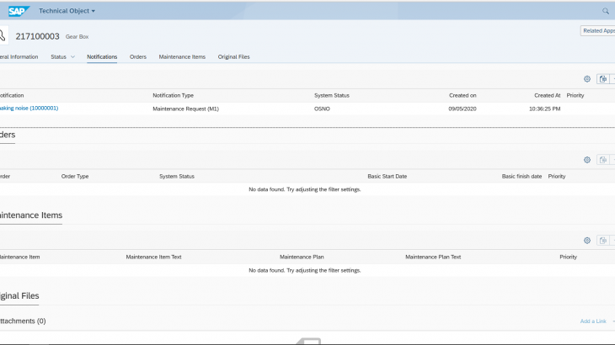Image resolution: width=615 pixels, height=345 pixels.
Task: Jump to the Original Files tab
Action: (233, 56)
